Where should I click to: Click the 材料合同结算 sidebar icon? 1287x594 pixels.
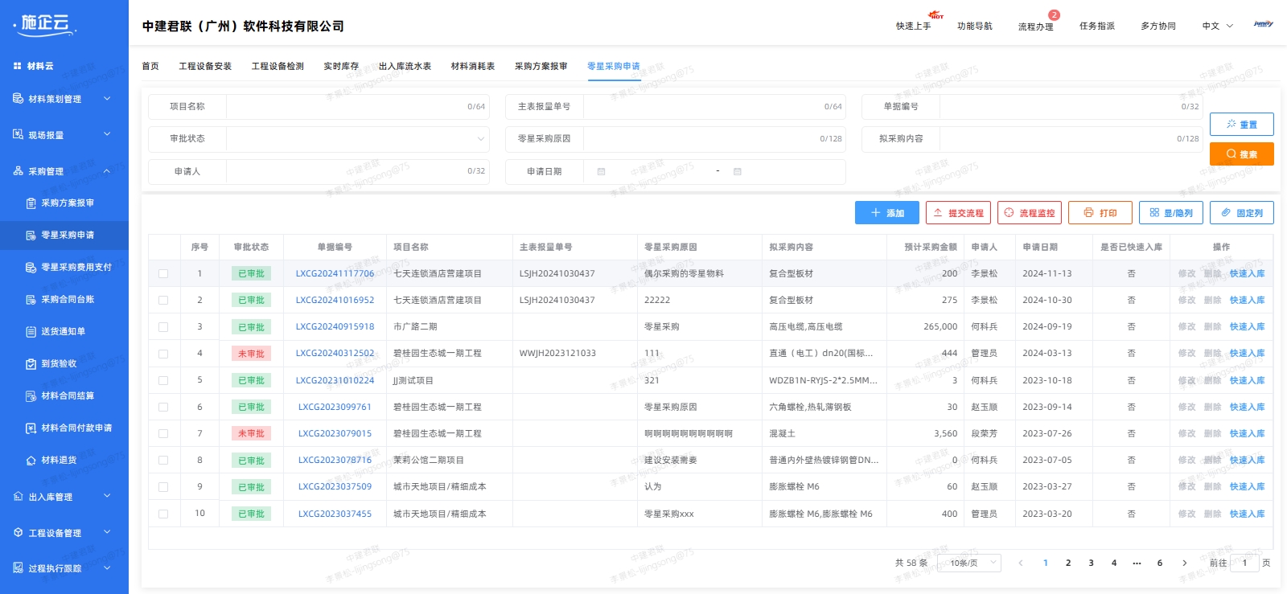click(31, 396)
